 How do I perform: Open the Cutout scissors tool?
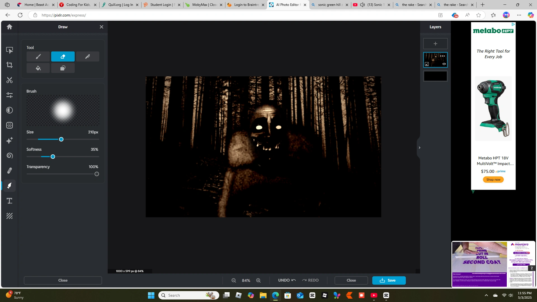click(x=10, y=80)
